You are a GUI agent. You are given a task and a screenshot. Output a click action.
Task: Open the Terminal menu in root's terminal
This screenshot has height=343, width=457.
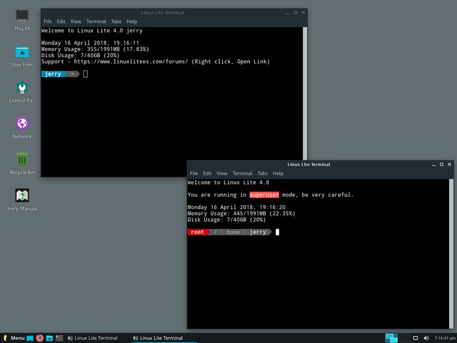pos(242,173)
